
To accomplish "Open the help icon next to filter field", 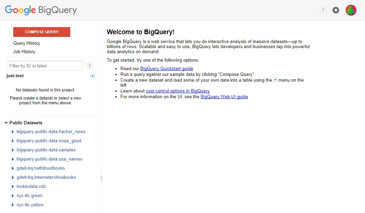I will [89, 66].
